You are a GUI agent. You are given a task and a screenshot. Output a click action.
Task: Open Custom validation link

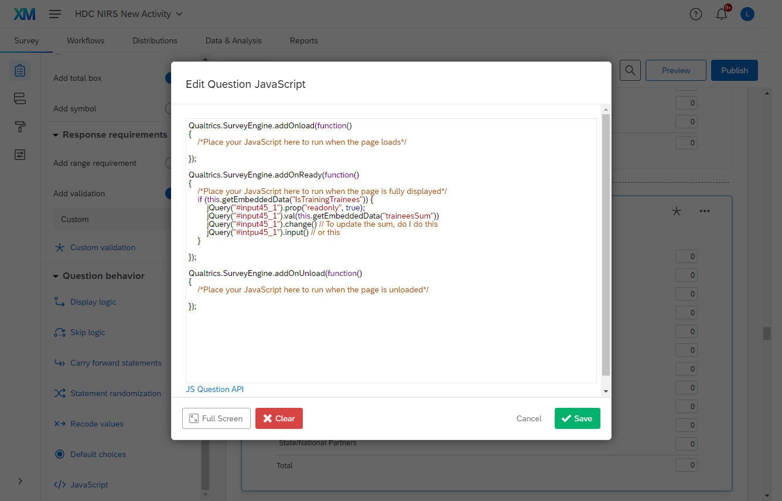click(x=103, y=247)
